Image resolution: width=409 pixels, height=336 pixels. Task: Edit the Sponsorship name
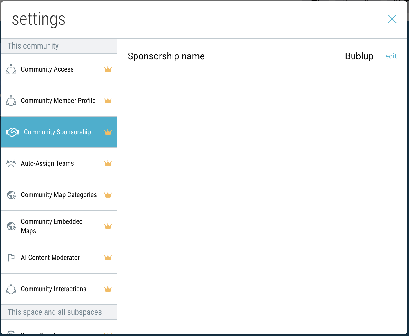pos(391,56)
